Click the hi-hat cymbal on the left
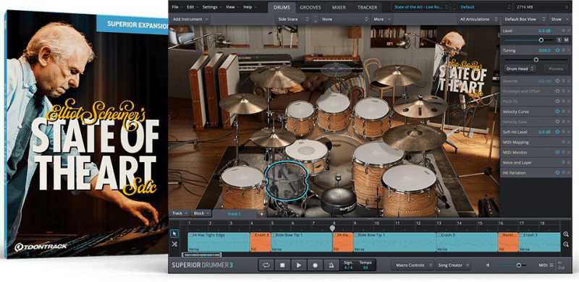Viewport: 579px width, 282px height. coord(273,137)
